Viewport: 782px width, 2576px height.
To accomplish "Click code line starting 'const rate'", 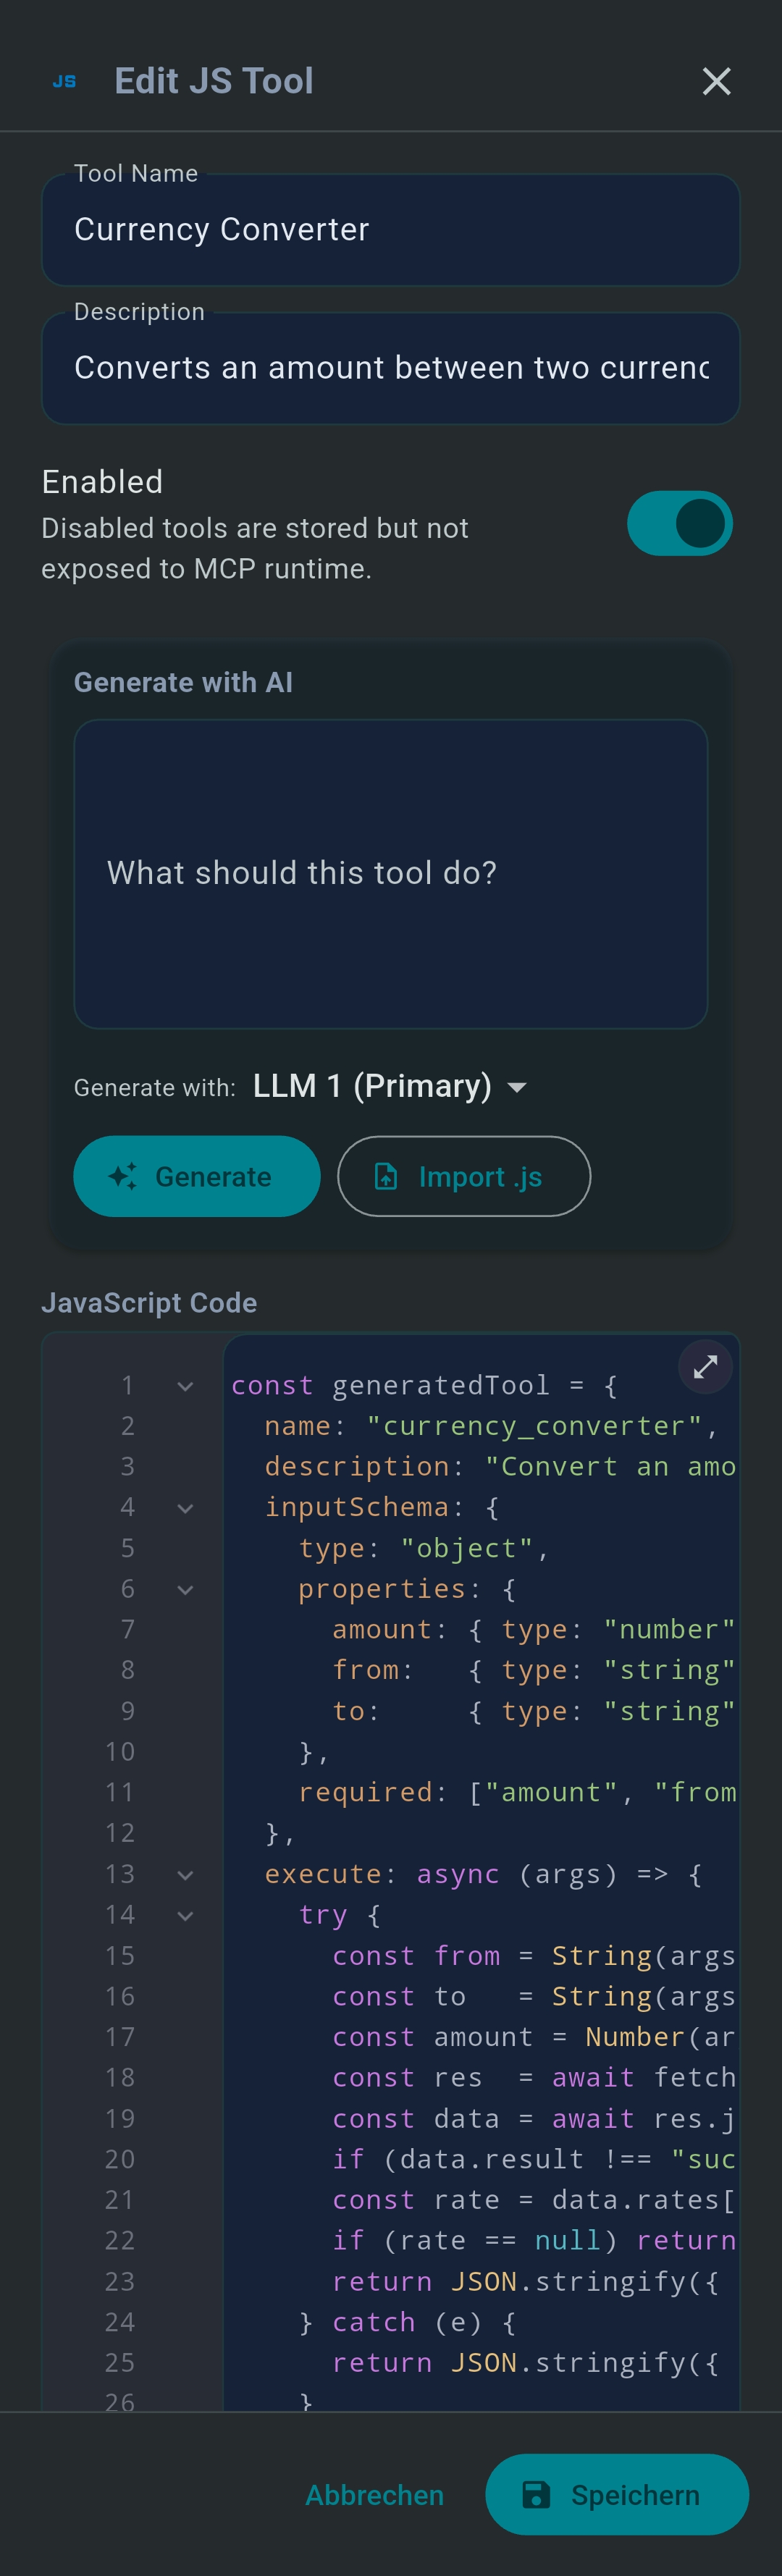I will [534, 2200].
